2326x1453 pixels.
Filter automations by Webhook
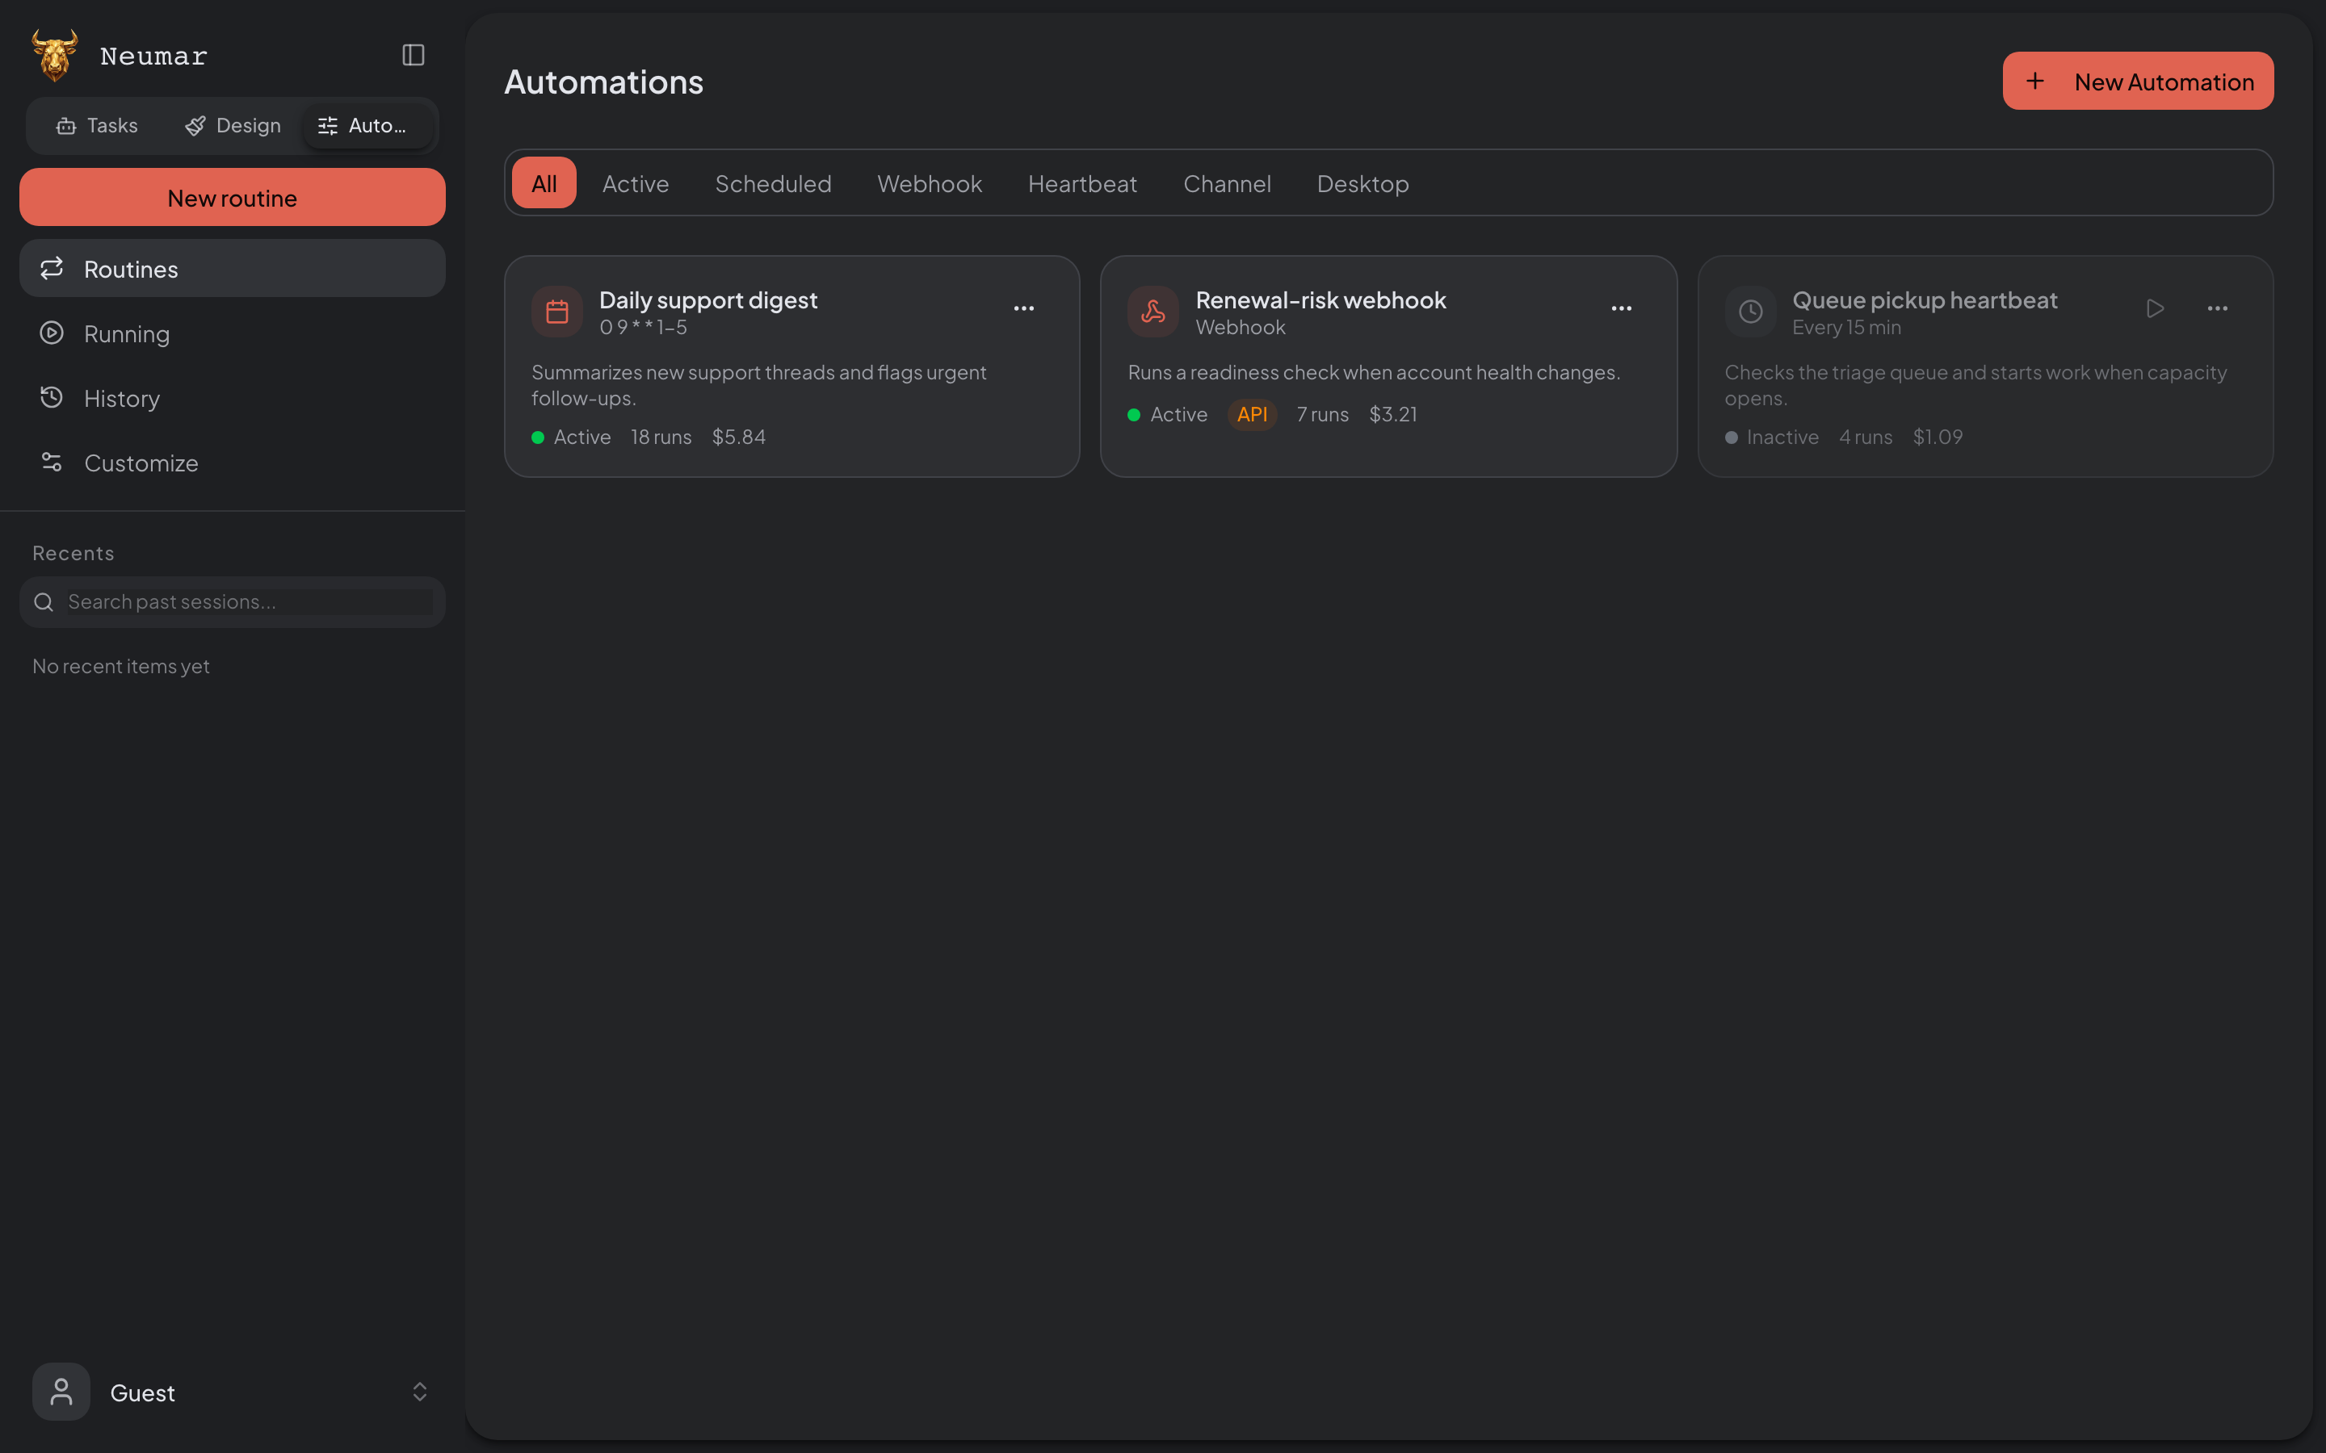(930, 183)
